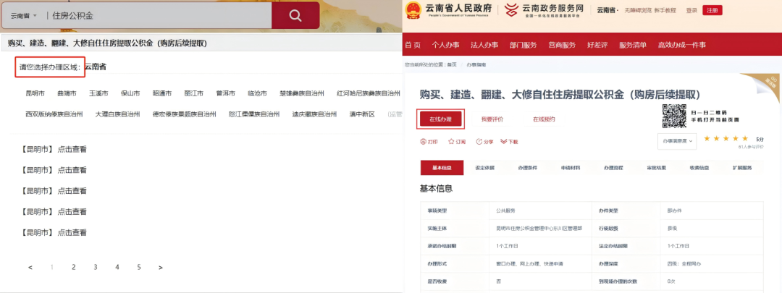Screen dimensions: 782x293
Task: Select page 4 in pagination
Action: 117,267
